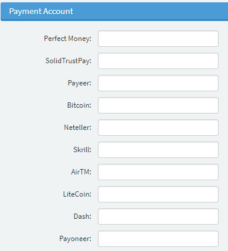Select the Skrill label text

[82, 150]
